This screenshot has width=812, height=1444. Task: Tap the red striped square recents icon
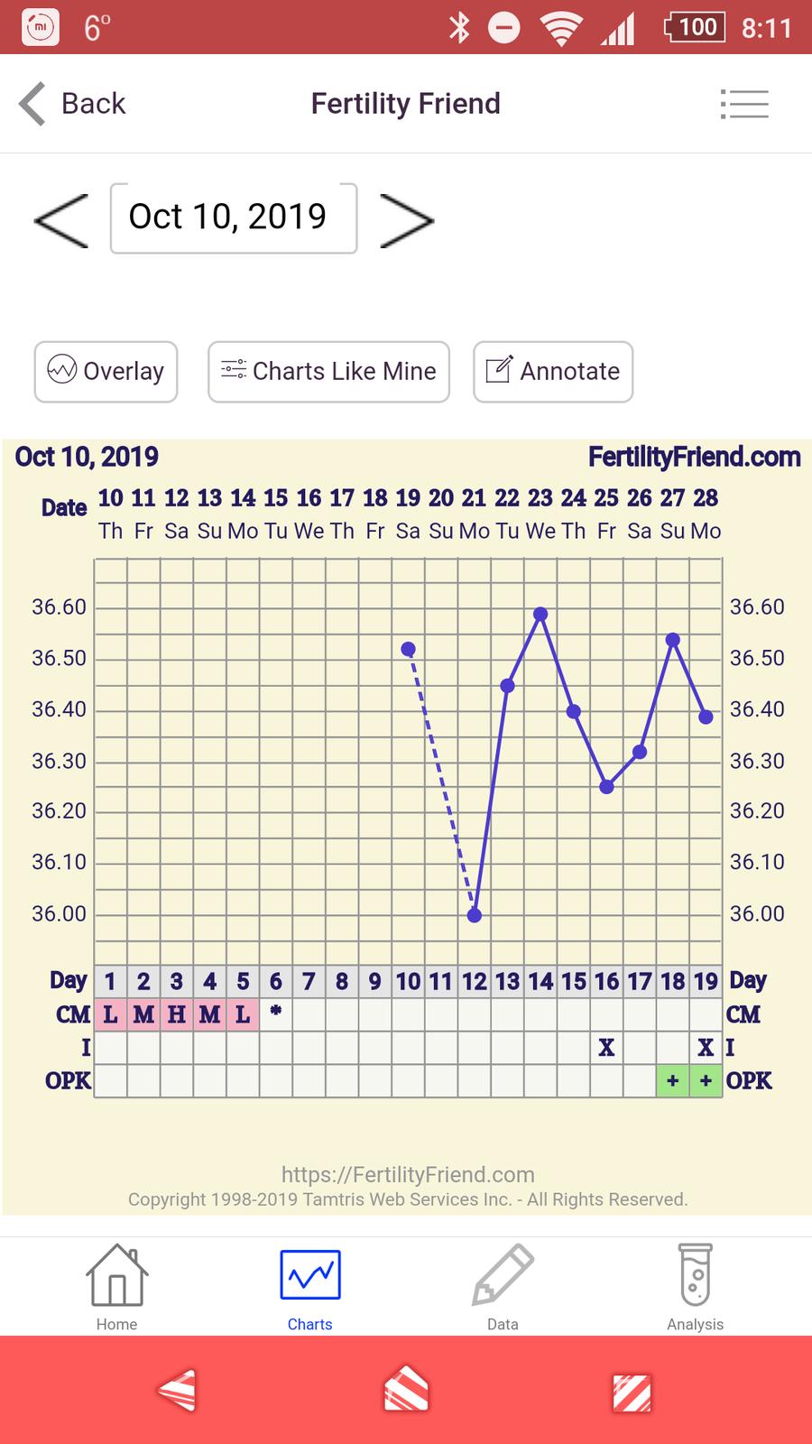point(632,1393)
